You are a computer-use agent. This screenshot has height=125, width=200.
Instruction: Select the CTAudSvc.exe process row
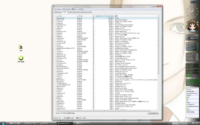coord(107,58)
